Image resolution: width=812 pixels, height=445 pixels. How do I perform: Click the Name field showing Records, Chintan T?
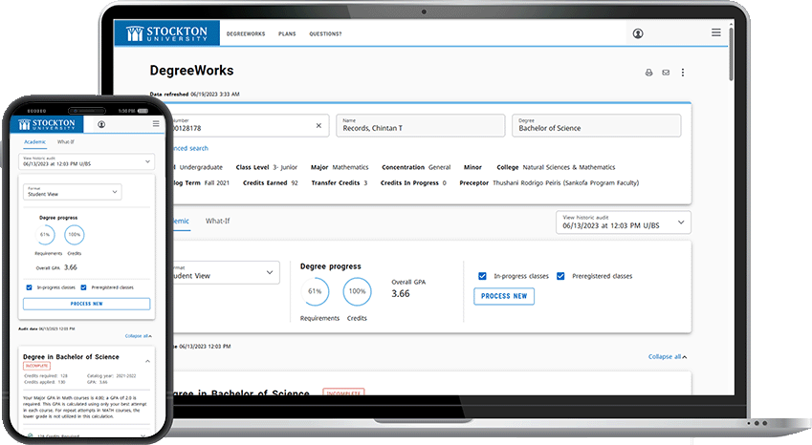(x=421, y=126)
